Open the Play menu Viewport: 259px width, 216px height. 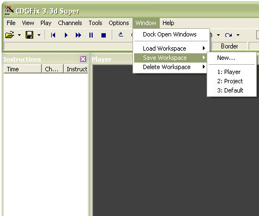point(46,23)
